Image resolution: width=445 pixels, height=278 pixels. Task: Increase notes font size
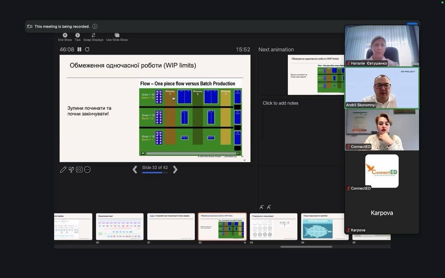coord(261,207)
